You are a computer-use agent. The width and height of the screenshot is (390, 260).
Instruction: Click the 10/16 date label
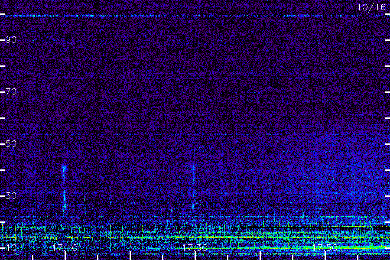371,7
